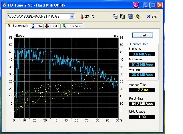The width and height of the screenshot is (183, 134).
Task: Click the Exit button
Action: point(152,17)
